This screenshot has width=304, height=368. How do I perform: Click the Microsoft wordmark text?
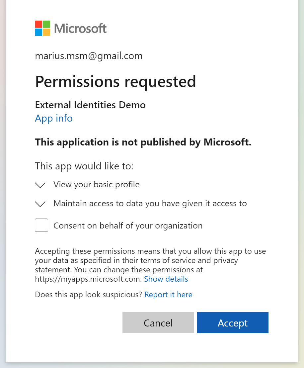tap(80, 29)
